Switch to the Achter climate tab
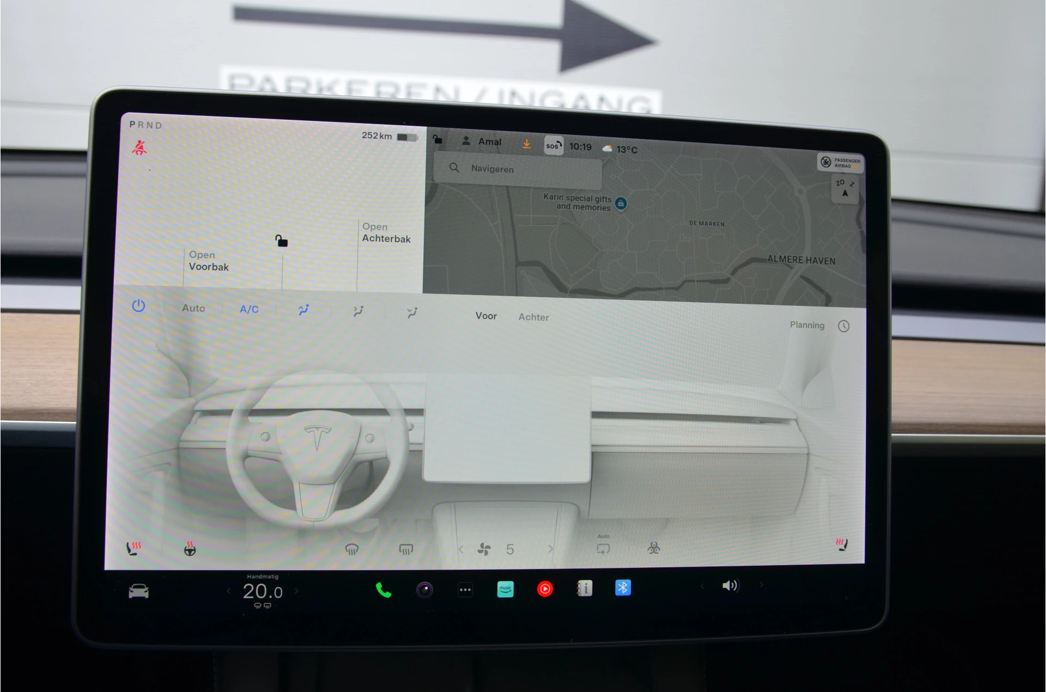The image size is (1046, 692). (x=533, y=317)
